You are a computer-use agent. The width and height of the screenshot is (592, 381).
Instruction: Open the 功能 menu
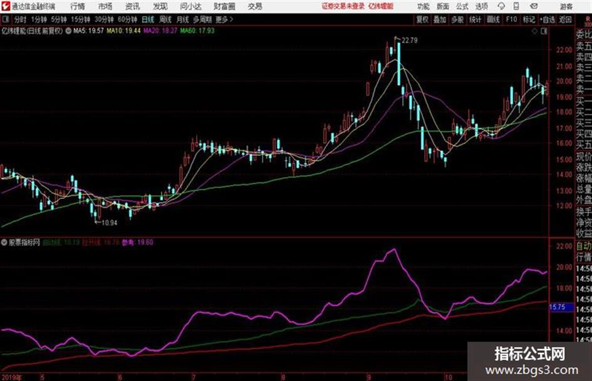pyautogui.click(x=423, y=6)
